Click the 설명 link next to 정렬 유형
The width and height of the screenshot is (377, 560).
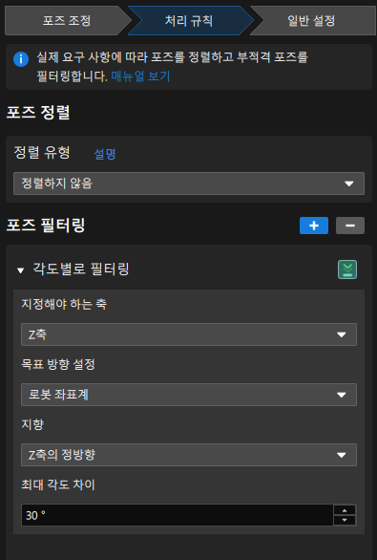(105, 154)
